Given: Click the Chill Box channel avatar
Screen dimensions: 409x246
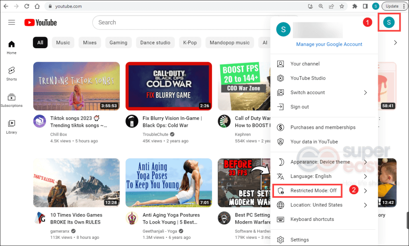Looking at the screenshot, I should [x=40, y=121].
